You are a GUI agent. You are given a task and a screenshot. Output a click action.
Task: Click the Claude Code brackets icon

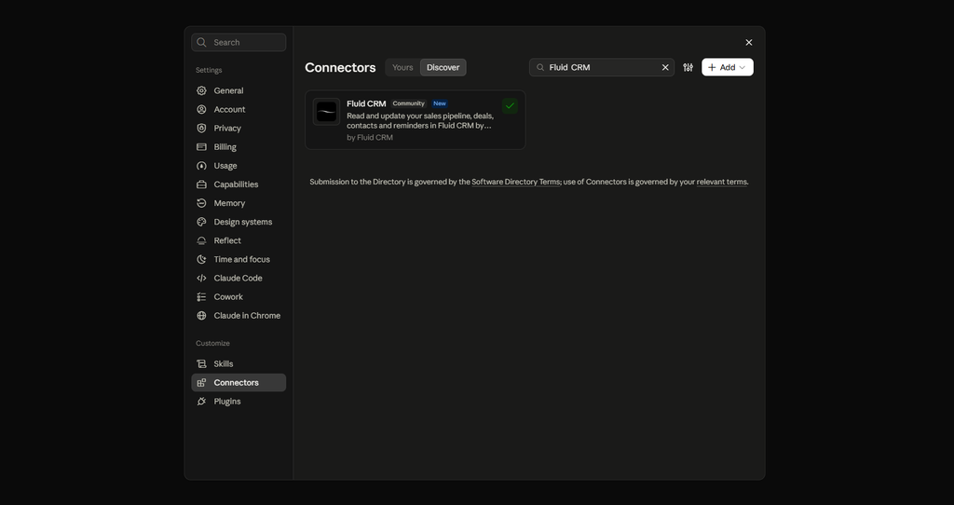pyautogui.click(x=201, y=278)
